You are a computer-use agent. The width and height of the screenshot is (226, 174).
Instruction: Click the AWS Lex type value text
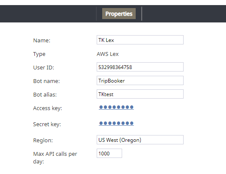[x=108, y=54]
